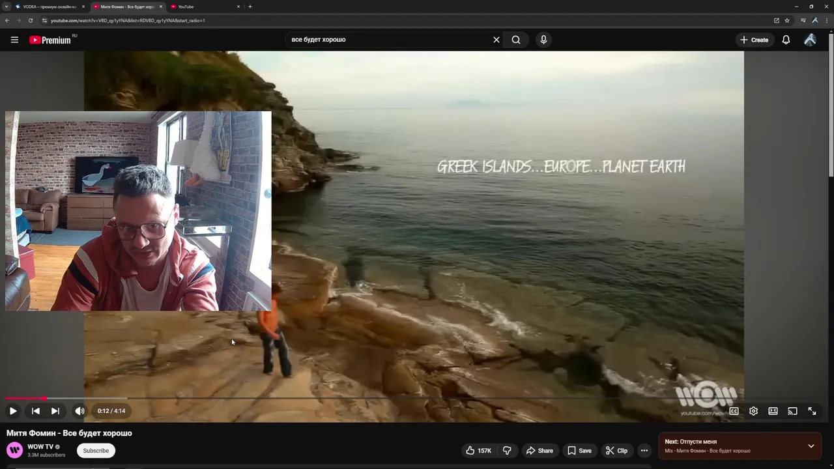Image resolution: width=834 pixels, height=469 pixels.
Task: Cast the video to a TV
Action: click(x=792, y=411)
